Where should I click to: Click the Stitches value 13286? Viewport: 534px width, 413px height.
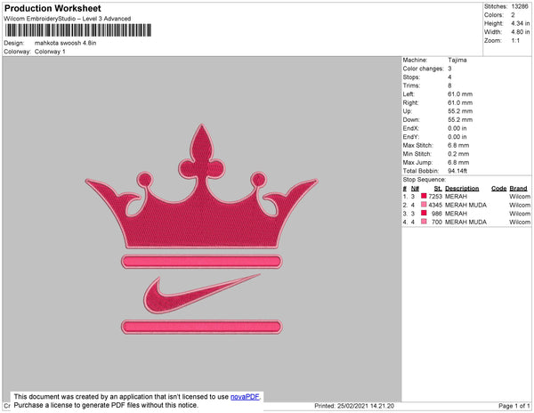click(520, 6)
